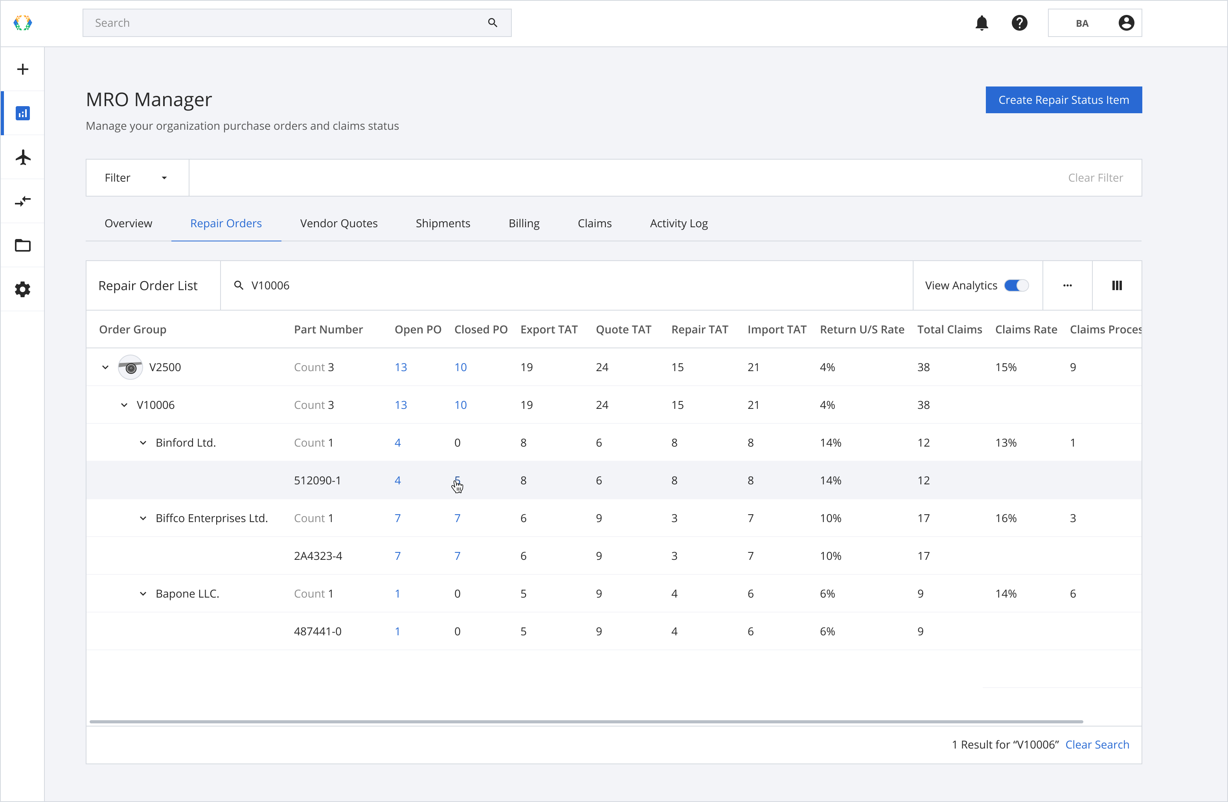Toggle the View Analytics switch
Screen dimensions: 1228x802
coord(1016,285)
